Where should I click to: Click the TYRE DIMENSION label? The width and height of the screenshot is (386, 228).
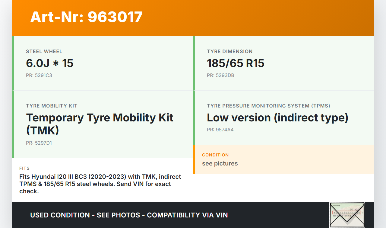(x=229, y=52)
